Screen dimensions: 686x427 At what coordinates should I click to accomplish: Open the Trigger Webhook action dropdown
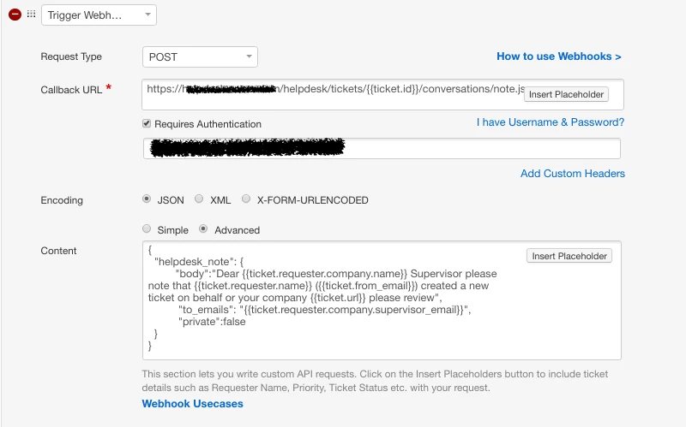99,15
